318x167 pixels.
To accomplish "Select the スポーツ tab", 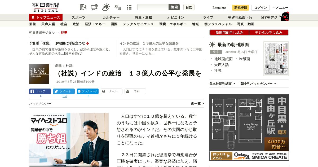I will [79, 17].
